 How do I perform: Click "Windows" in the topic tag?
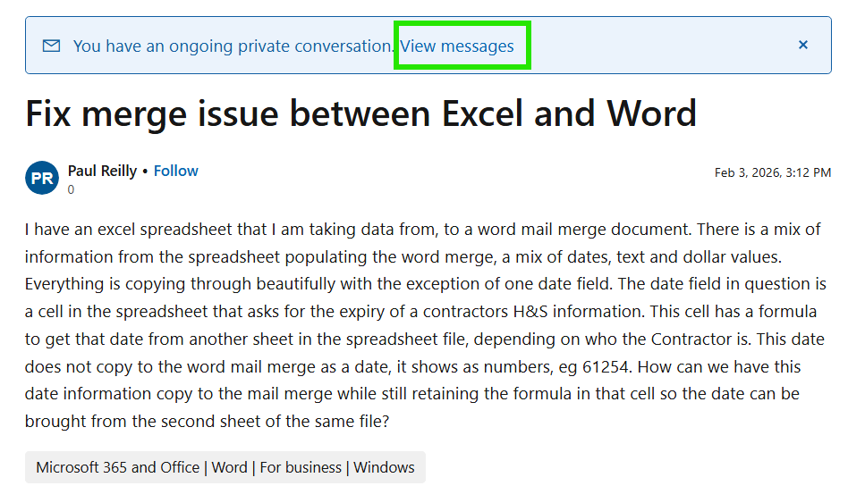385,467
